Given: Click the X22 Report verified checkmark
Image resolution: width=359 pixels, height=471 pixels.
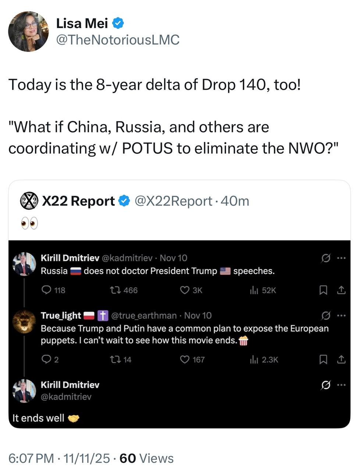Looking at the screenshot, I should tap(124, 201).
